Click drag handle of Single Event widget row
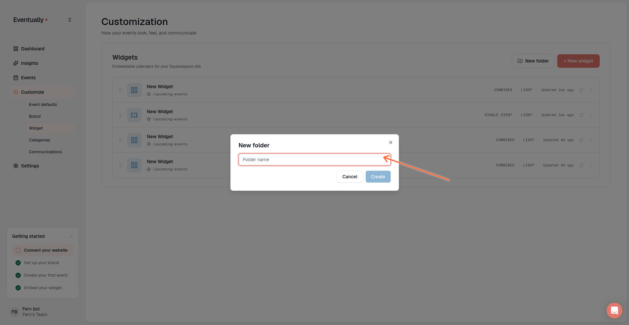The width and height of the screenshot is (629, 325). 120,115
